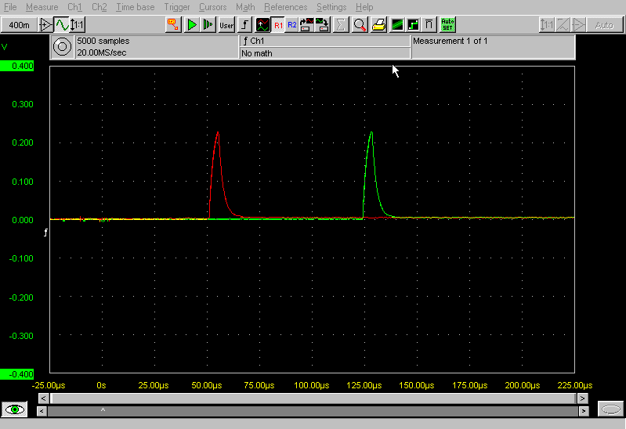Click the upper horizontal scrollbar track
The height and width of the screenshot is (429, 626).
pyautogui.click(x=313, y=398)
